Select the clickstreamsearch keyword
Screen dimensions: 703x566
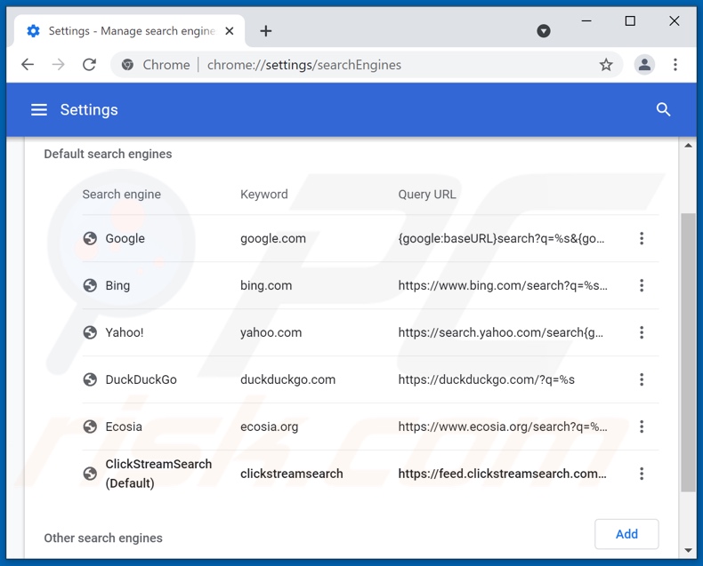click(x=291, y=474)
